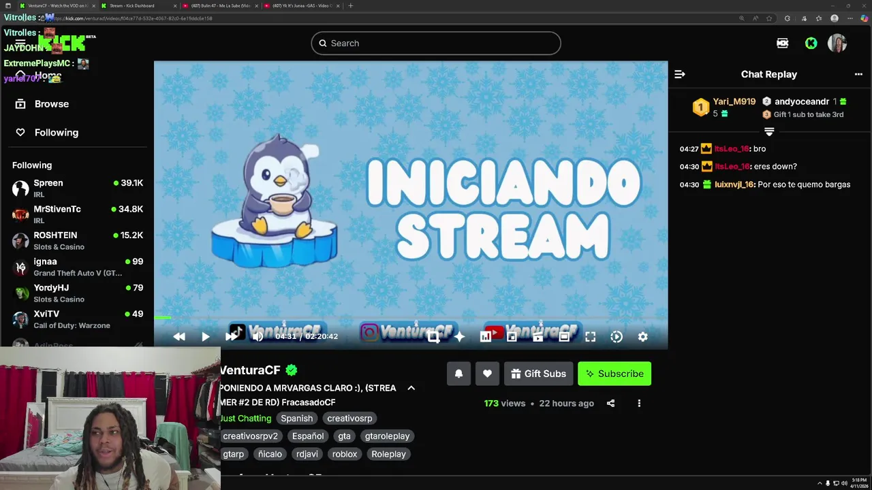This screenshot has width=872, height=490.
Task: Rewind the video with the back button
Action: (x=179, y=336)
